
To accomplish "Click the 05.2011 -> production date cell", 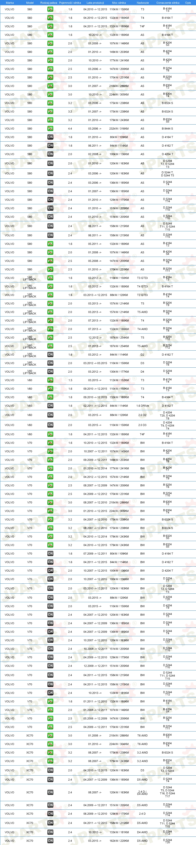I will [x=94, y=244].
